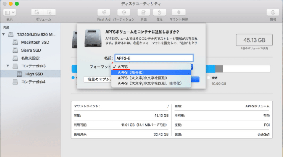This screenshot has width=283, height=157.
Task: Collapse the コンテナdisk3 container
Action: pos(8,66)
